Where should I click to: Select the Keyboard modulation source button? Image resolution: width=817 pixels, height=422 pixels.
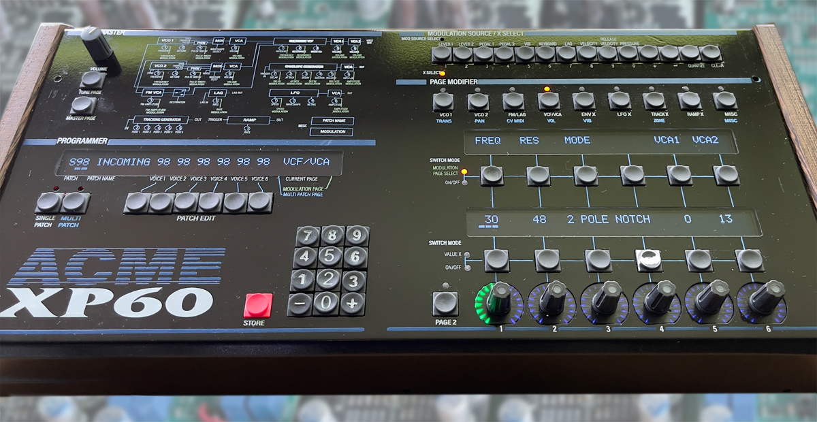point(545,53)
